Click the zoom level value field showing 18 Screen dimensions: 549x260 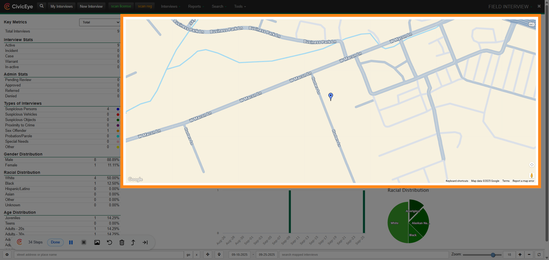509,255
